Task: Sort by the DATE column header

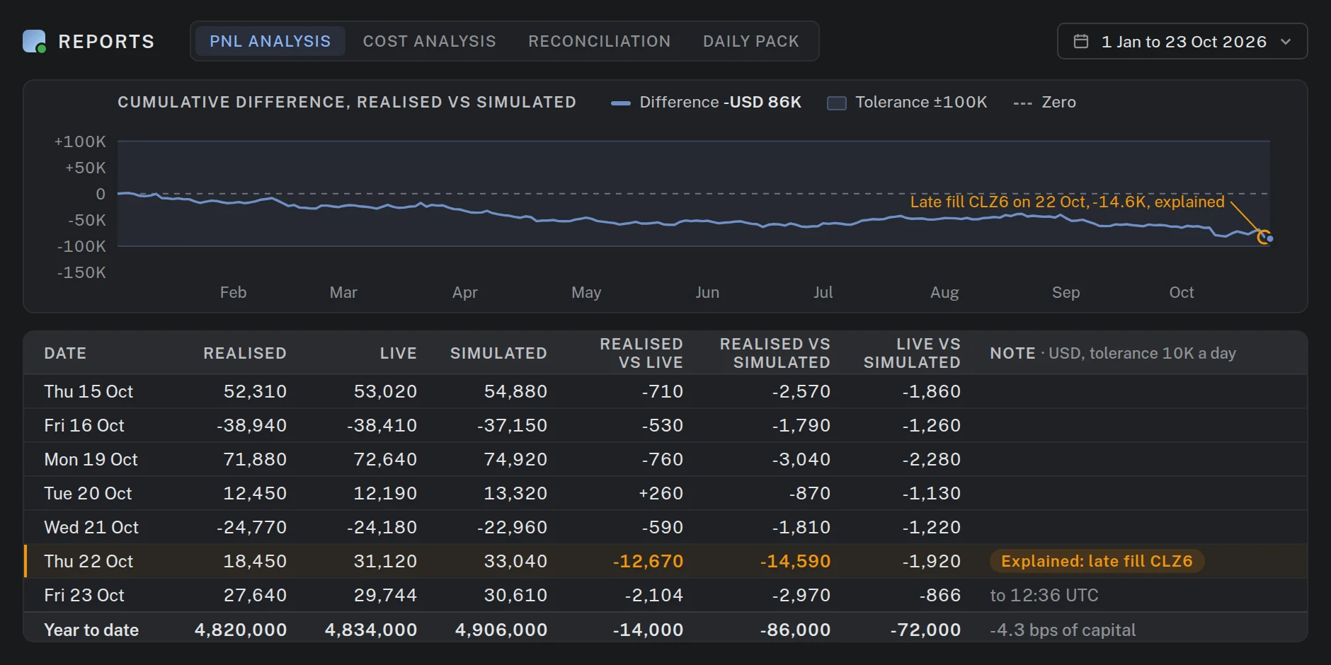Action: click(x=65, y=353)
